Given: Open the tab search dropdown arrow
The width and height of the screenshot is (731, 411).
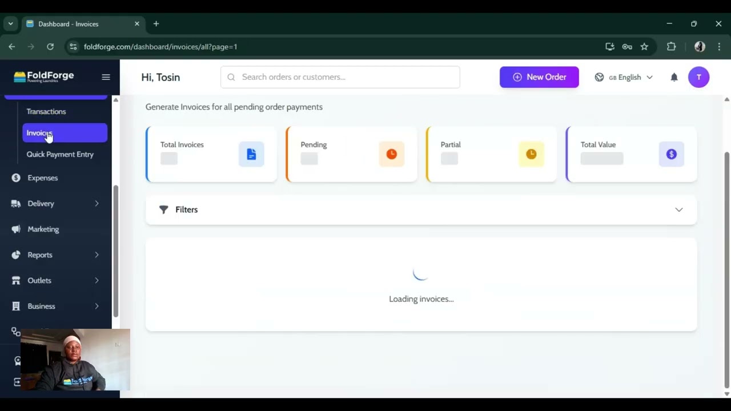Looking at the screenshot, I should 10,24.
